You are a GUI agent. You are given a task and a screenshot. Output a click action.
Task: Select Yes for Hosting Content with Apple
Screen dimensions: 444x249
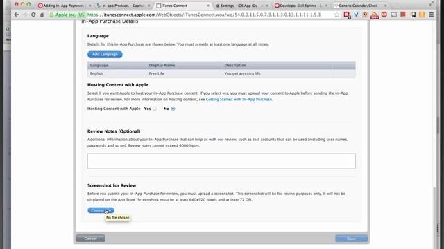click(x=155, y=109)
